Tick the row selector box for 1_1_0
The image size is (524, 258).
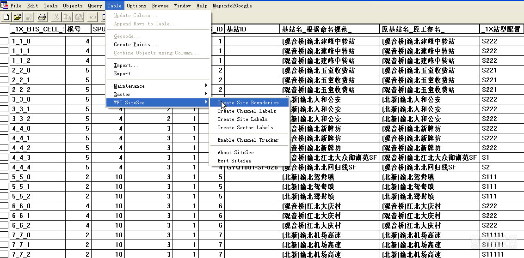coord(4,42)
